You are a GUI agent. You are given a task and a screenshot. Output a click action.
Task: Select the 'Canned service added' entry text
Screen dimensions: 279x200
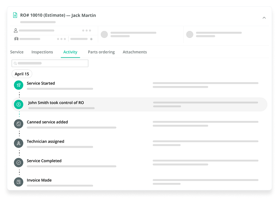47,122
